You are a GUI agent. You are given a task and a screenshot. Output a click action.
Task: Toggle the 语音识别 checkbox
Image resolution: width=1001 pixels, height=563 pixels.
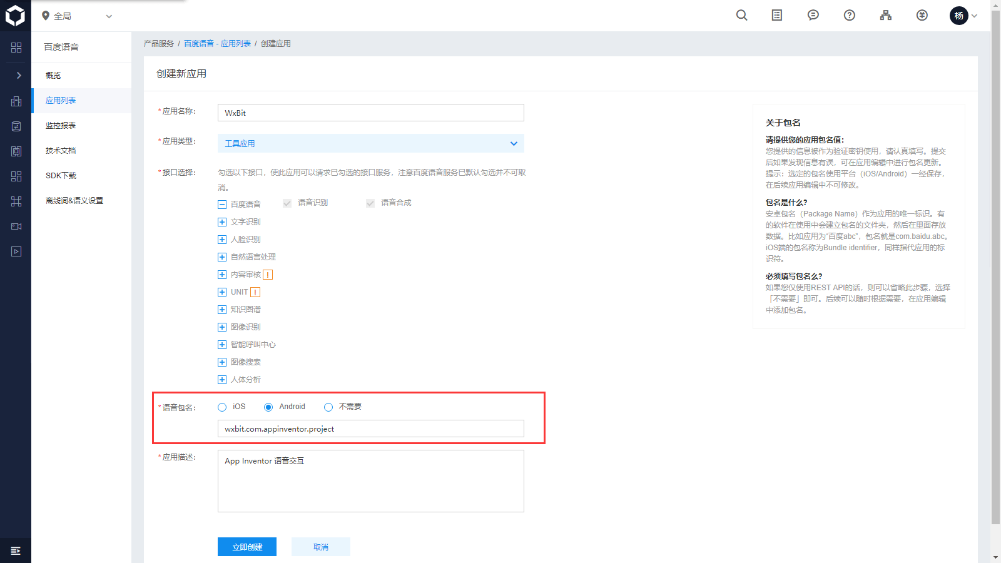(x=287, y=203)
